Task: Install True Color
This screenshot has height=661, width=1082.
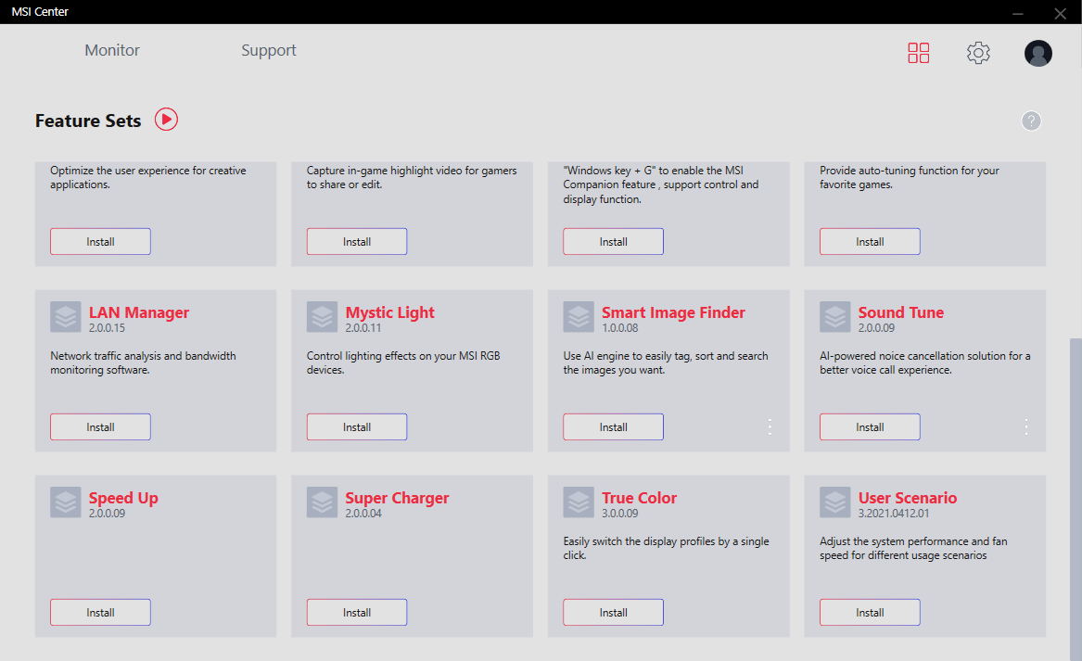Action: (613, 613)
